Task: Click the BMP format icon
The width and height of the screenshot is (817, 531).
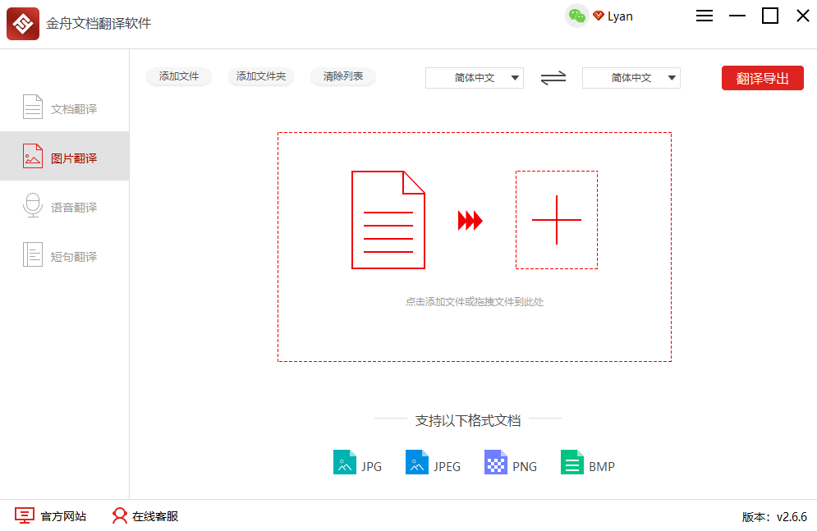Action: coord(572,463)
